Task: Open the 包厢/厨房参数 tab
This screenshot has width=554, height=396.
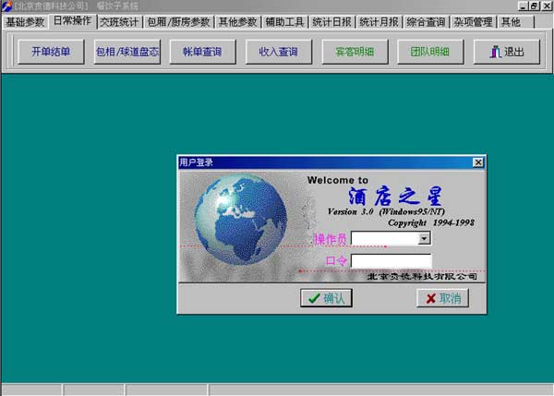Action: pos(178,22)
